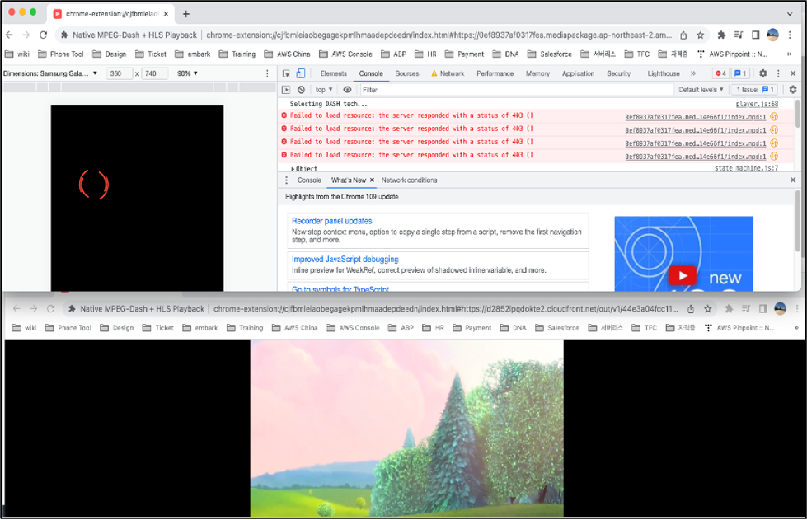
Task: Click share icon in top window address bar
Action: [x=683, y=35]
